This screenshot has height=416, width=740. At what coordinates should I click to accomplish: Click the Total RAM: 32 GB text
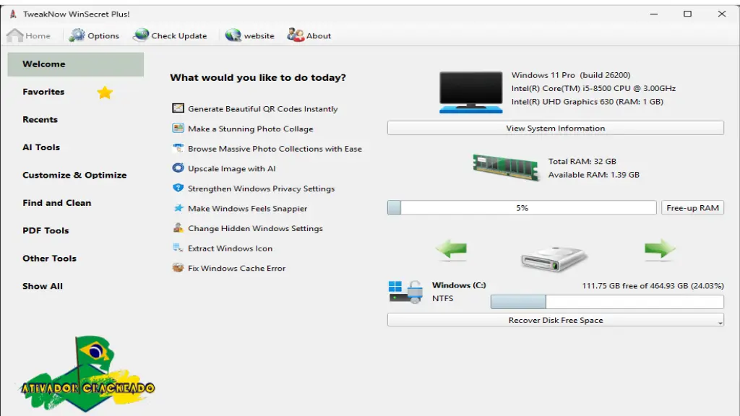tap(582, 161)
